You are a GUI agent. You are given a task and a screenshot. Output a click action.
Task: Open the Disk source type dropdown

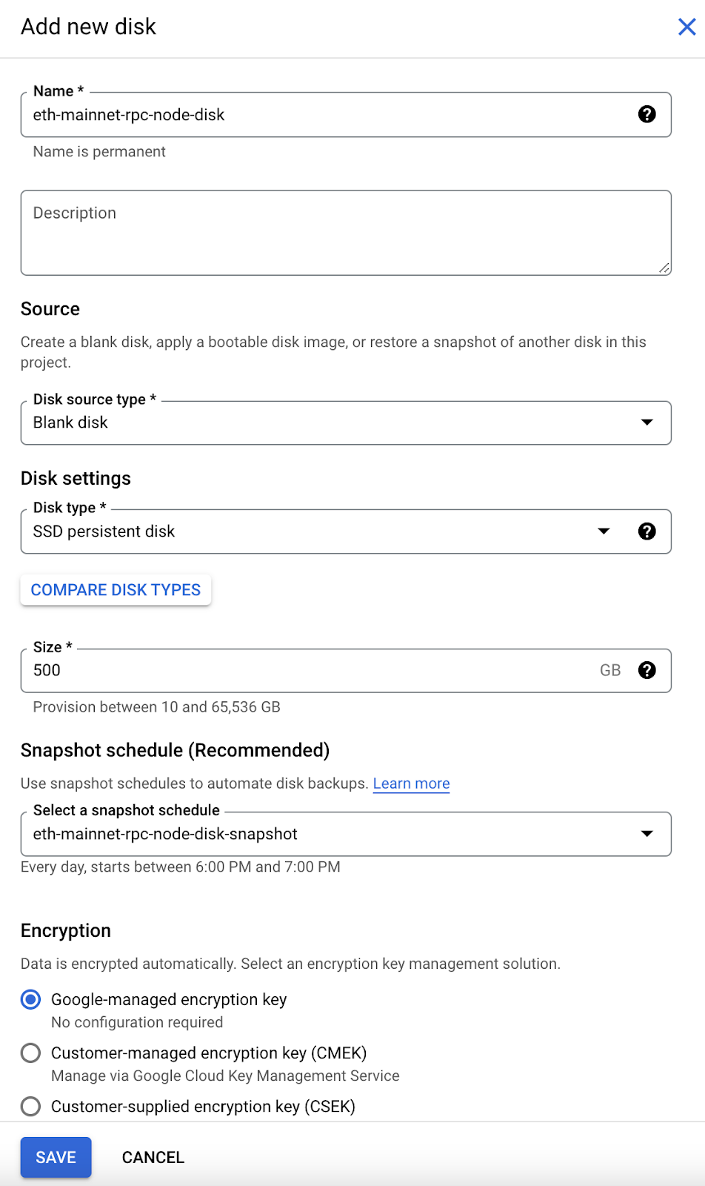point(347,423)
